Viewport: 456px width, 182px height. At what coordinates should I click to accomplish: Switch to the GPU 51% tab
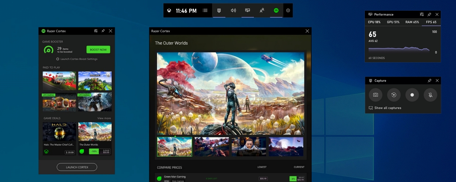(x=393, y=22)
